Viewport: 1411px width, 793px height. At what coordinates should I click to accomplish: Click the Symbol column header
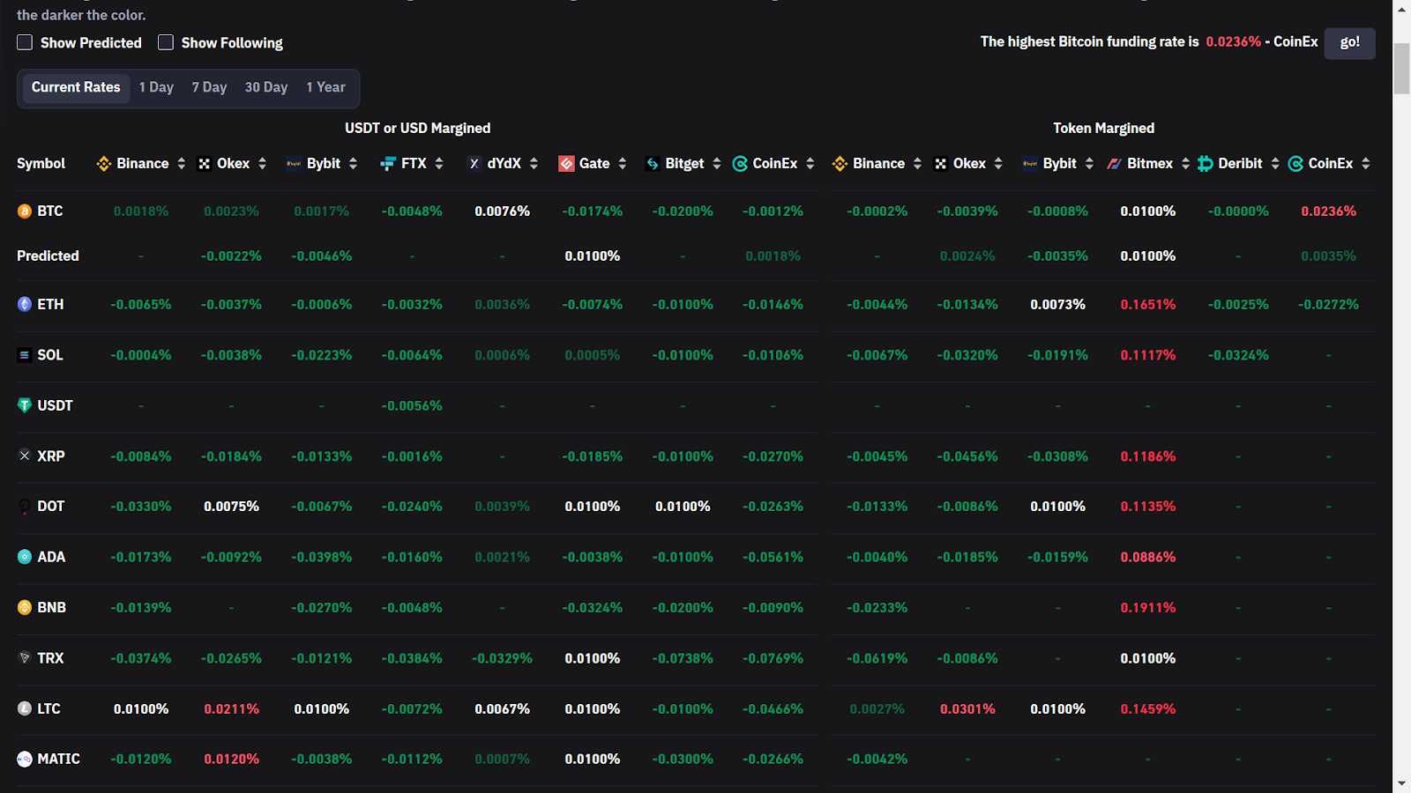click(41, 164)
